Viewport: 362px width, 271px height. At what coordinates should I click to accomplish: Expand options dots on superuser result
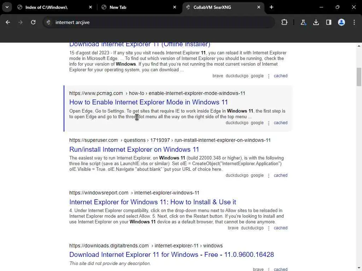[269, 176]
